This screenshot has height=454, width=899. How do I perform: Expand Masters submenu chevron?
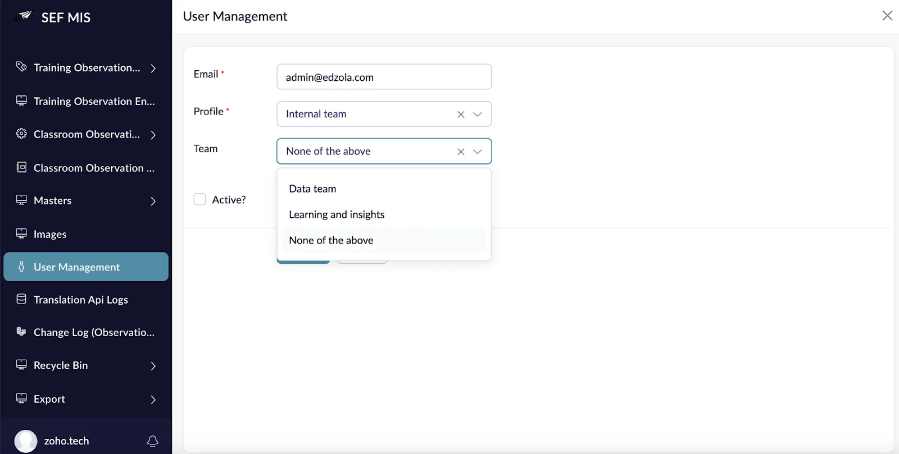tap(153, 201)
